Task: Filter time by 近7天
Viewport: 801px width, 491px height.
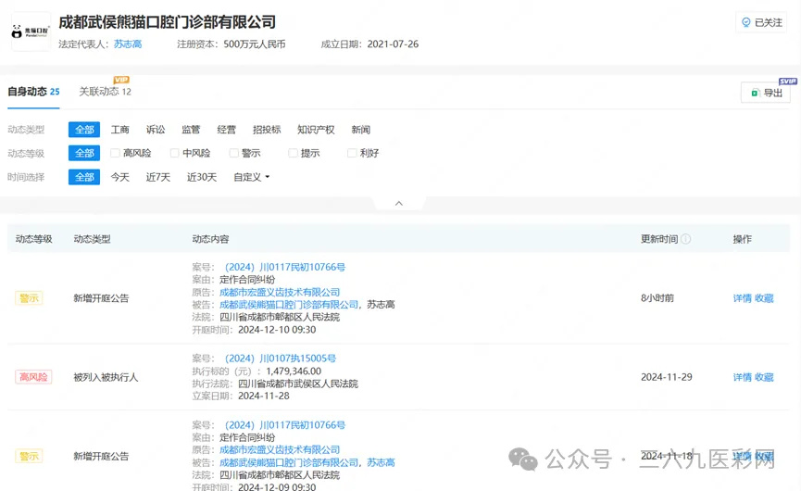Action: coord(157,177)
